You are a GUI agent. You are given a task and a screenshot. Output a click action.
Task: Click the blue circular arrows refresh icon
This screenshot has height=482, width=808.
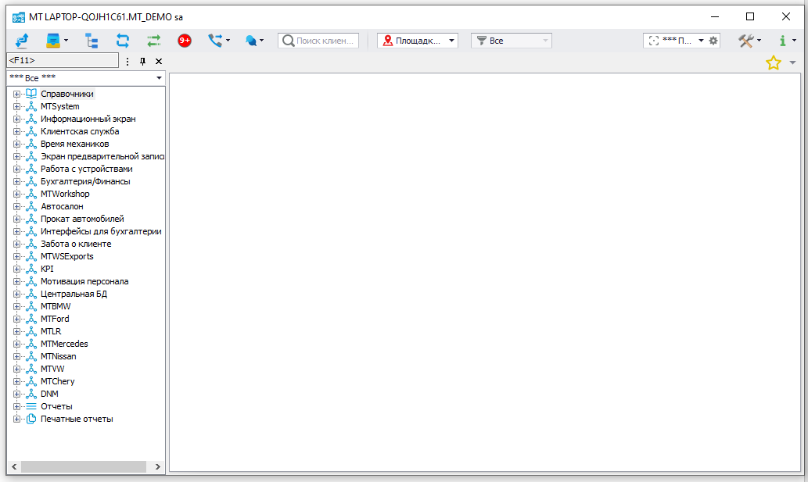coord(123,41)
